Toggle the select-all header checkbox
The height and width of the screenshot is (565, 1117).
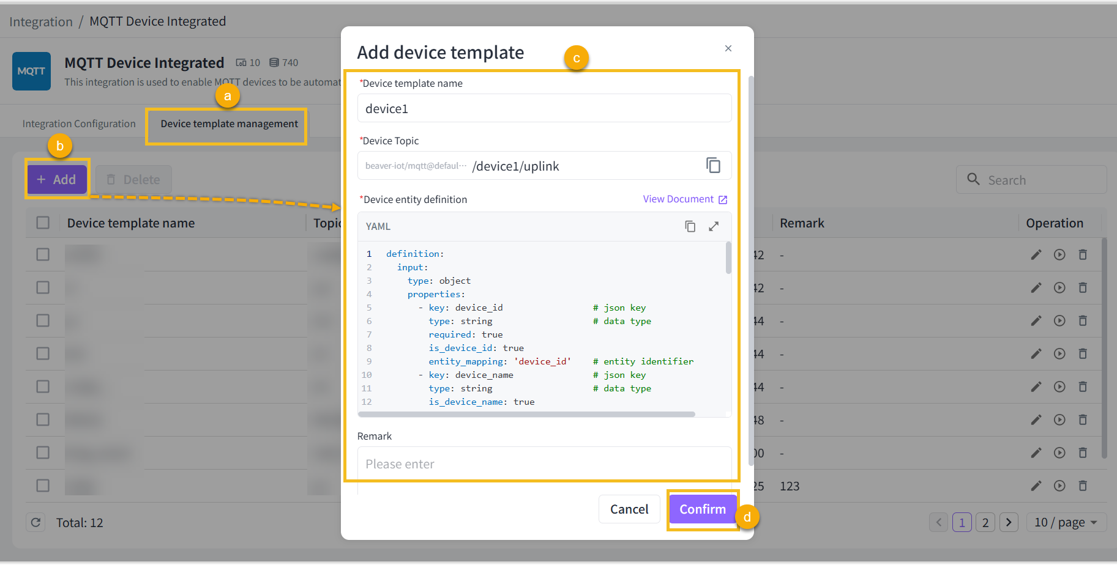pos(43,223)
